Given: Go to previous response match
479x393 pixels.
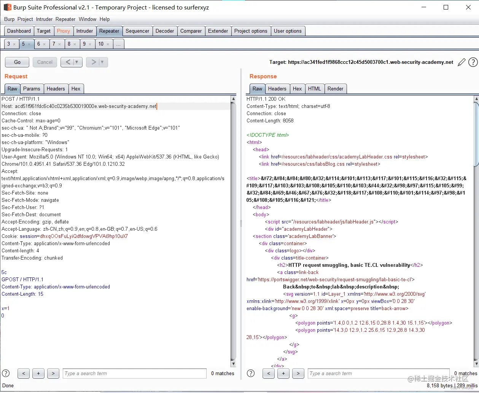Looking at the screenshot, I should [269, 373].
